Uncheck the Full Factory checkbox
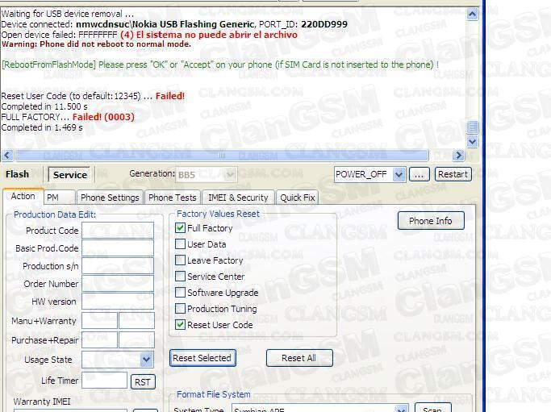The image size is (551, 412). coord(180,228)
